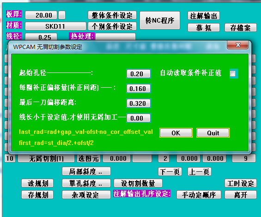
Task: Click OK in the WPCAM dialog
Action: point(176,133)
